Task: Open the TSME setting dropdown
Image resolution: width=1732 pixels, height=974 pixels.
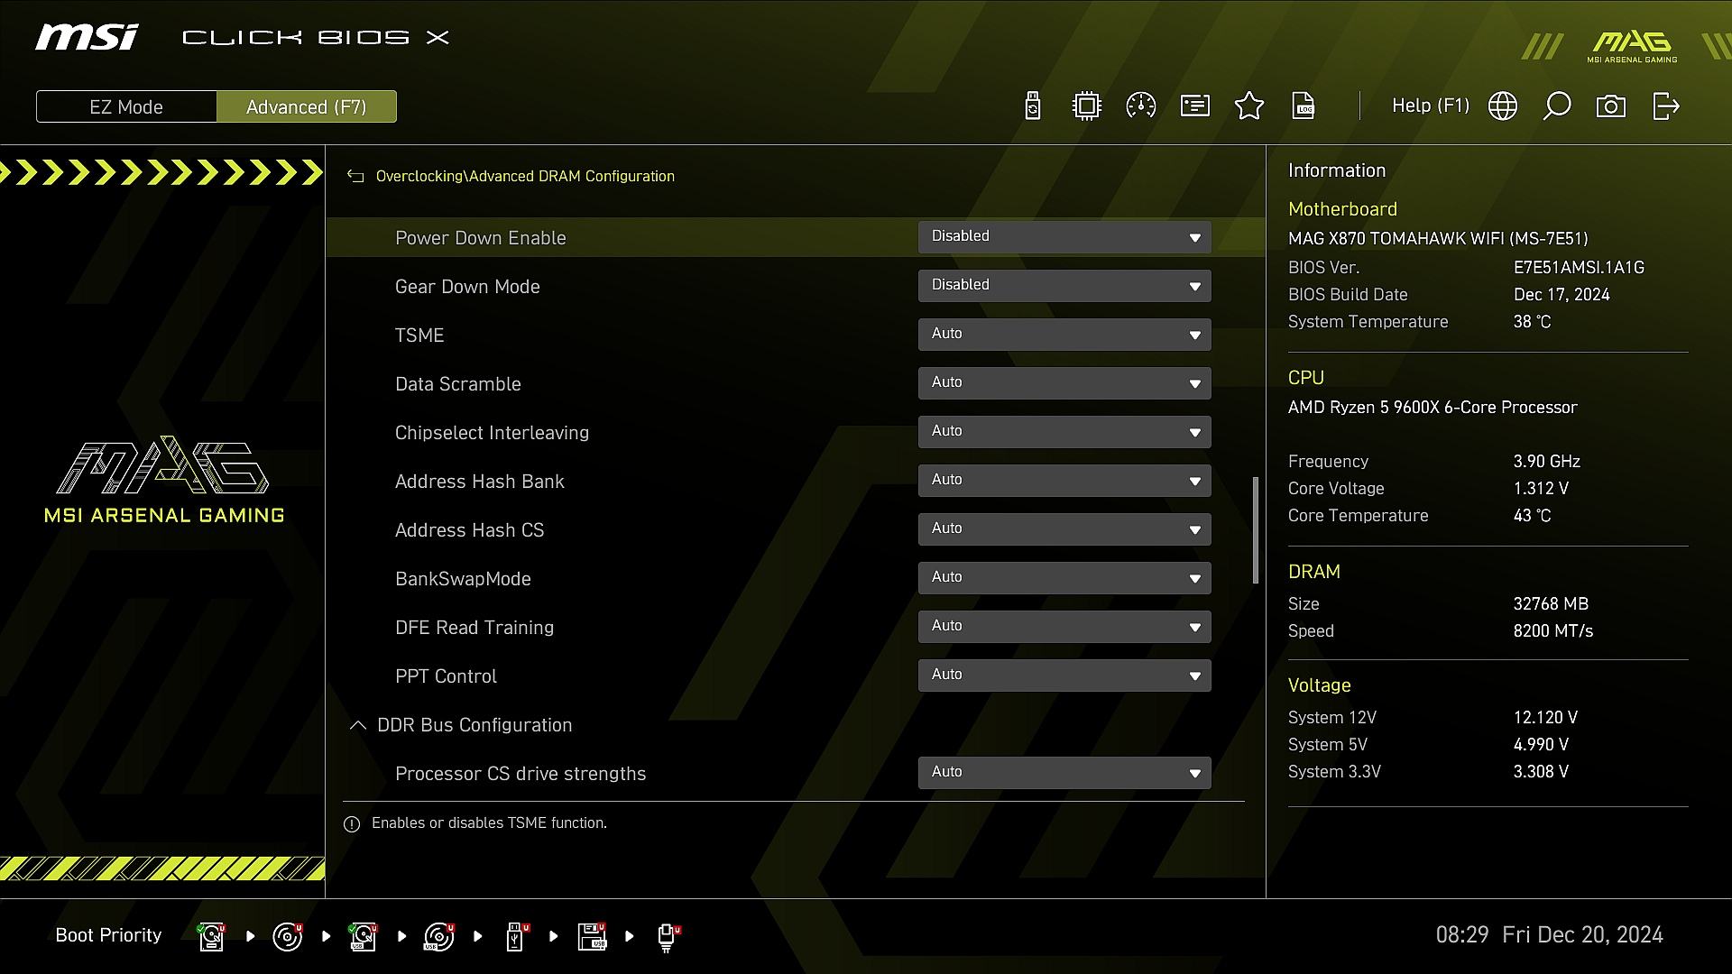Action: pyautogui.click(x=1064, y=335)
